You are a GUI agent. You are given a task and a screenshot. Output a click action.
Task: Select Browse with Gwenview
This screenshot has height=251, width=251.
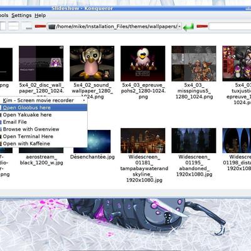pos(43,129)
